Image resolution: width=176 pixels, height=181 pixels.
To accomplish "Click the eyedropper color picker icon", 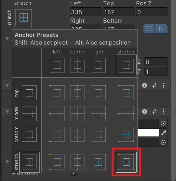I will (164, 133).
